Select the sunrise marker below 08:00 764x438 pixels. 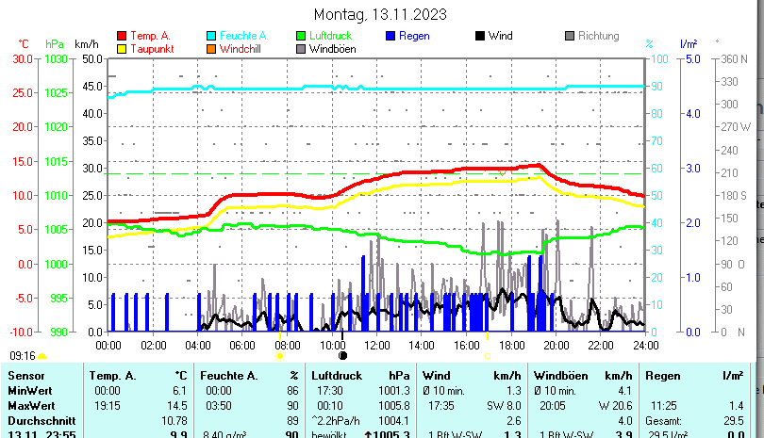tap(279, 356)
